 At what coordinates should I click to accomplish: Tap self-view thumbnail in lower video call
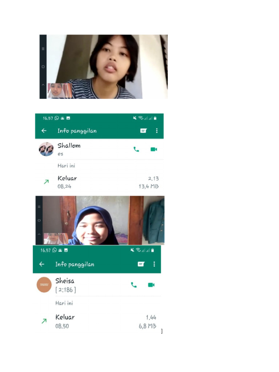[56, 238]
